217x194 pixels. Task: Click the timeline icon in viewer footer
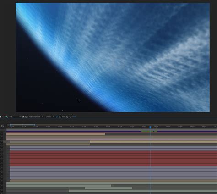pos(64,116)
